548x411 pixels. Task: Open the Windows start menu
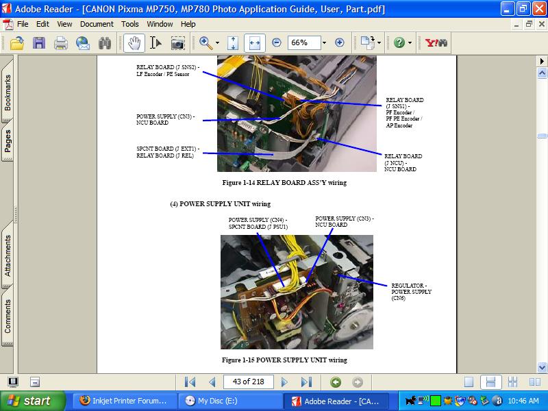tap(32, 401)
